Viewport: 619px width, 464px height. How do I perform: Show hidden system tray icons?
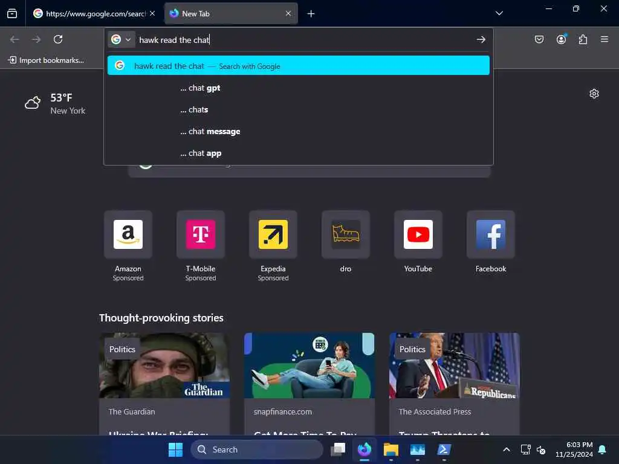pos(507,449)
